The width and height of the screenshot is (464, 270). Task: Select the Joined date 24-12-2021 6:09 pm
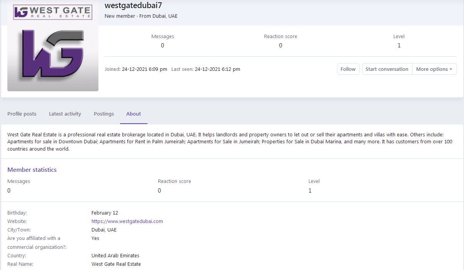click(x=144, y=69)
